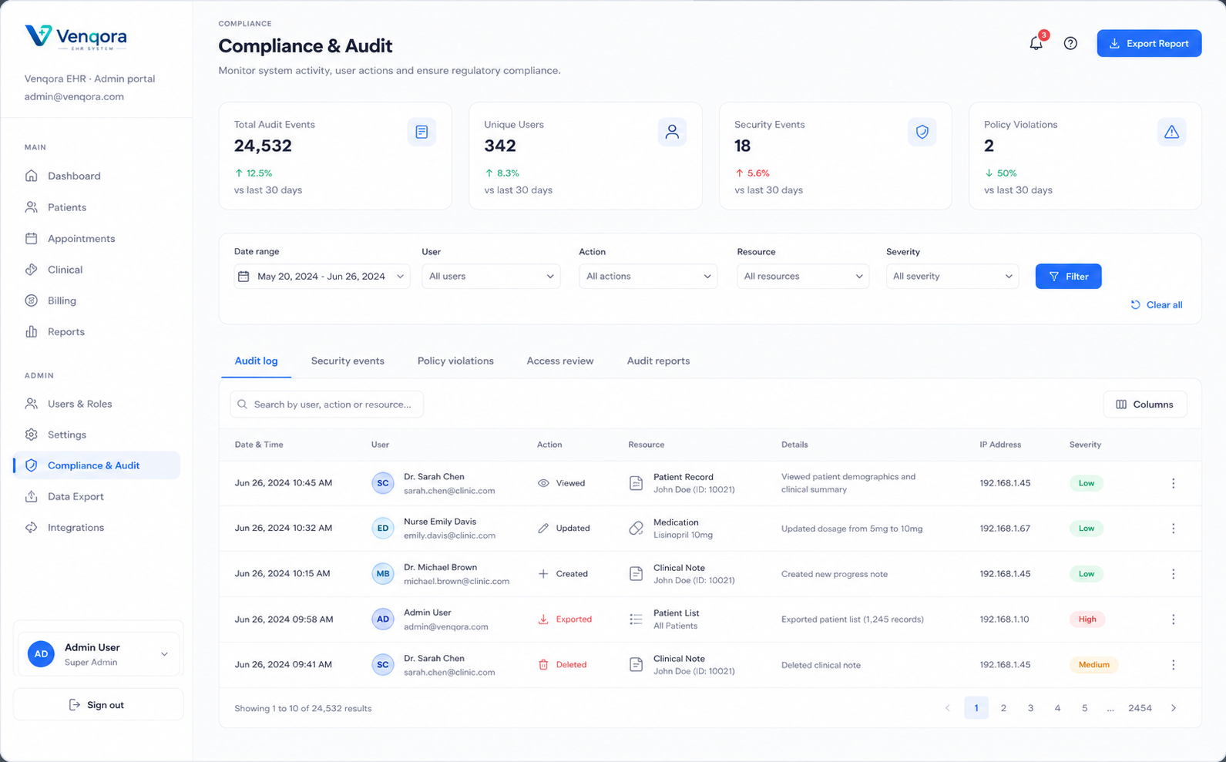Open the notifications bell
This screenshot has width=1226, height=762.
pos(1036,43)
